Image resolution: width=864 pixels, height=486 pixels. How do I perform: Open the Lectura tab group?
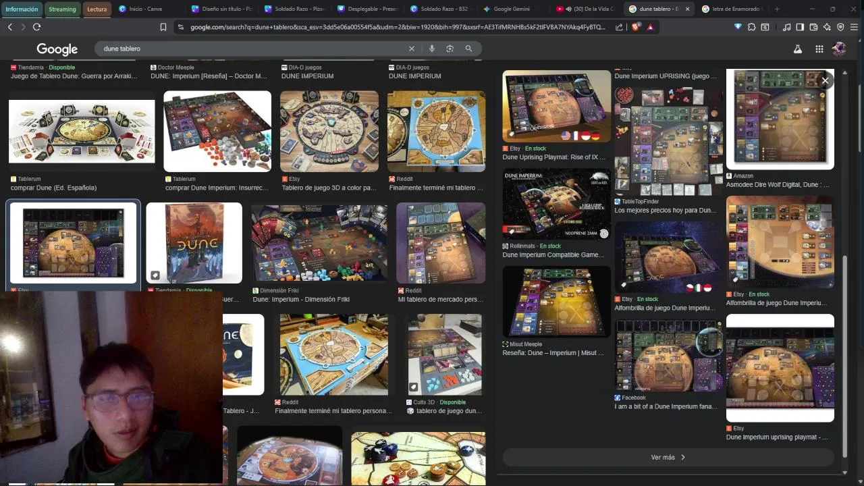[x=97, y=9]
